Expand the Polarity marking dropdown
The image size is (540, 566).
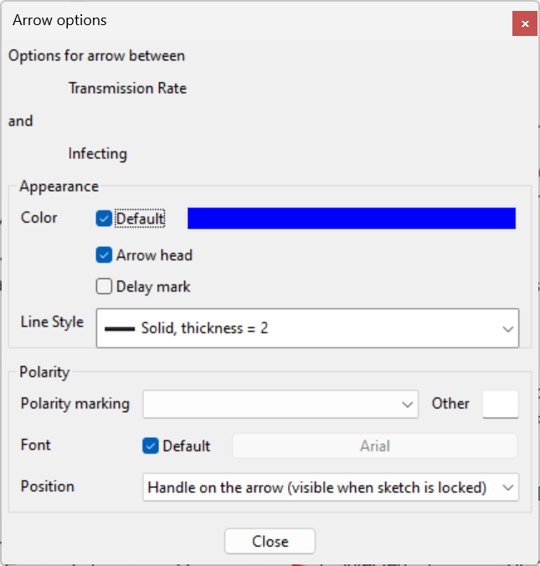pyautogui.click(x=280, y=404)
